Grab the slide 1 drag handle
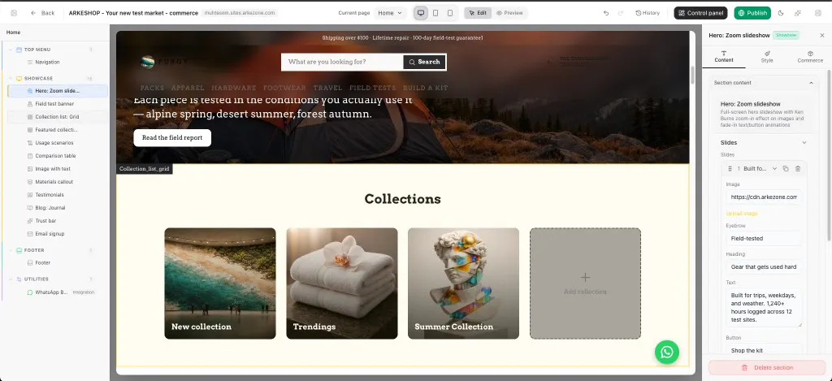The width and height of the screenshot is (832, 381). tap(730, 168)
